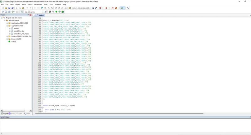This screenshot has width=251, height=135.
Task: Collapse the code fold at line 80
Action: click(42, 20)
